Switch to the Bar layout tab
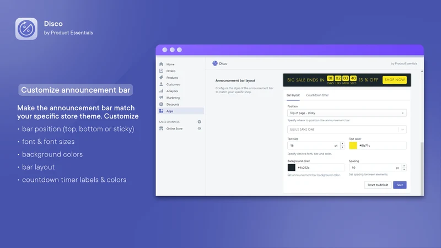Image resolution: width=441 pixels, height=248 pixels. click(293, 95)
